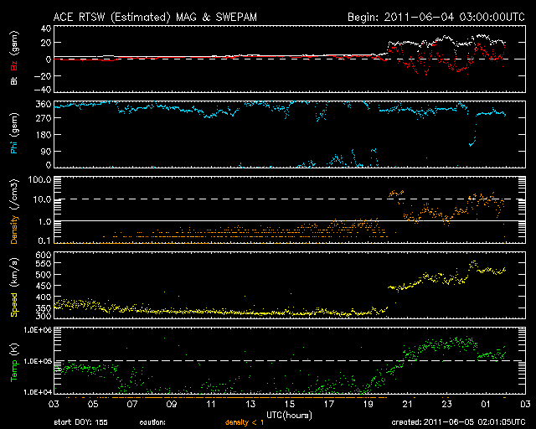Screen dimensions: 536x429
Task: Select the "created: 2011-06-05 02:01:05UTC" footer text
Action: (458, 422)
